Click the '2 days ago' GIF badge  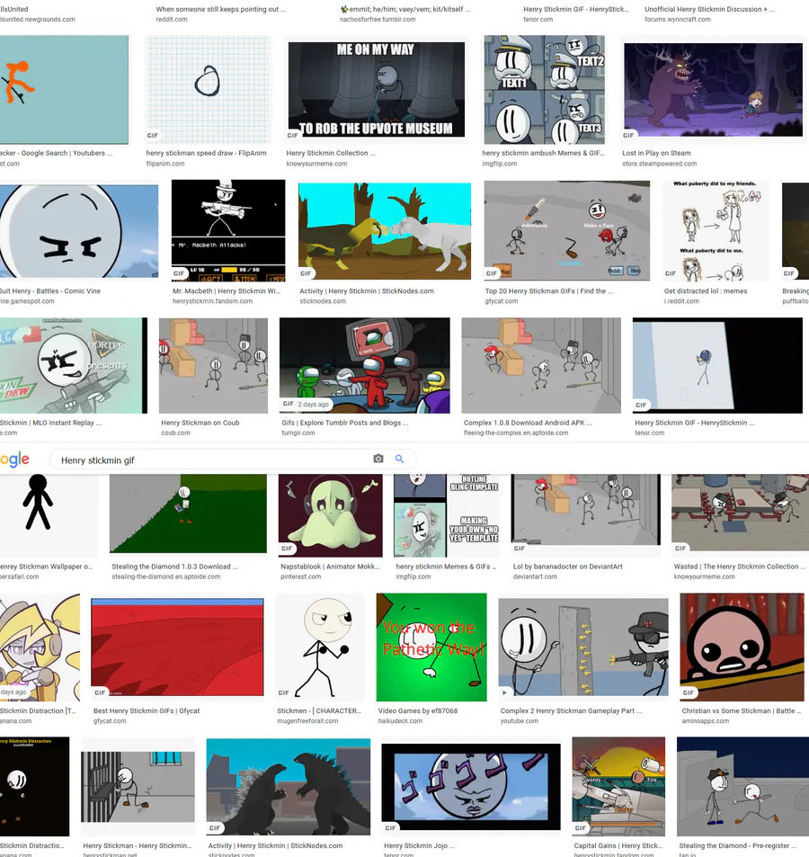pos(306,404)
